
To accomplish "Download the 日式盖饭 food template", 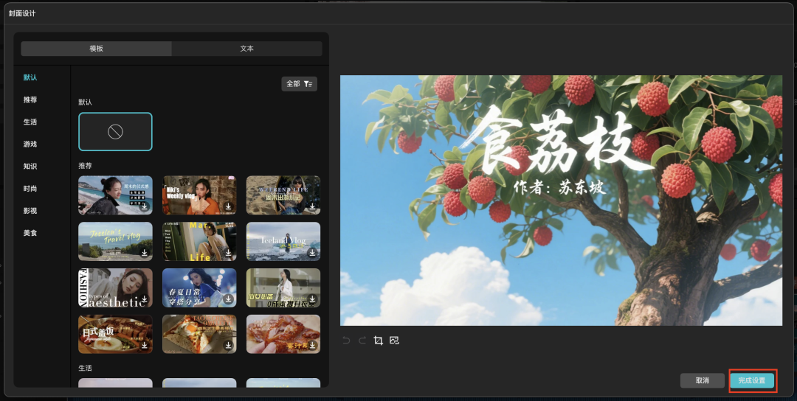I will tap(145, 345).
